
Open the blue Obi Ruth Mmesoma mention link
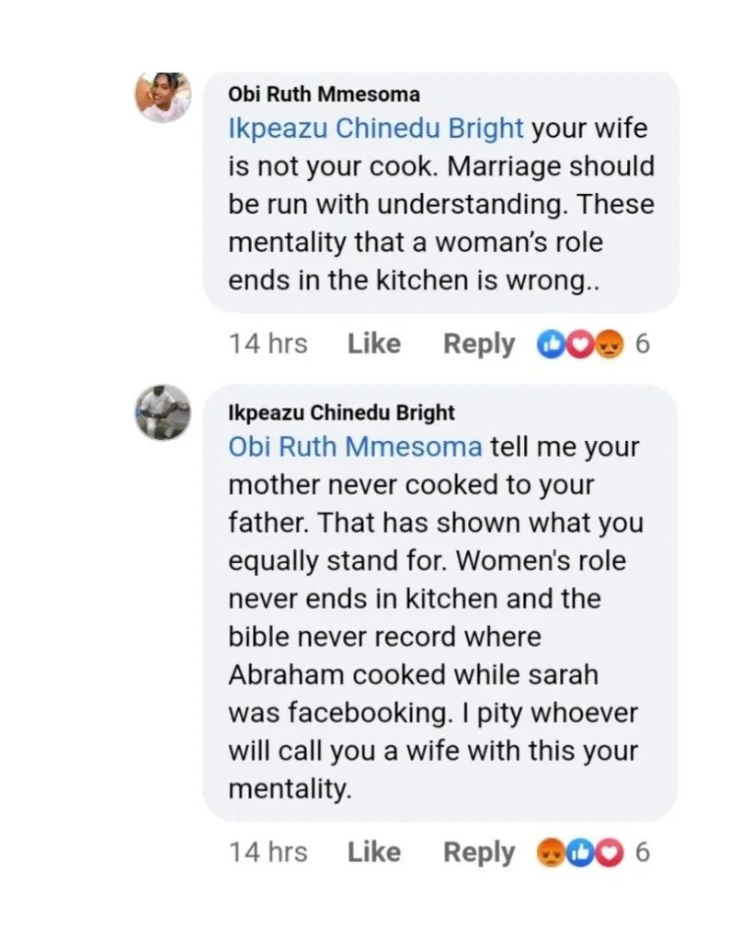[355, 447]
